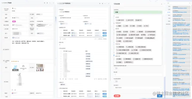Open the 字段类型 dropdown showing 日期
Image resolution: width=192 pixels, height=99 pixels.
138,12
